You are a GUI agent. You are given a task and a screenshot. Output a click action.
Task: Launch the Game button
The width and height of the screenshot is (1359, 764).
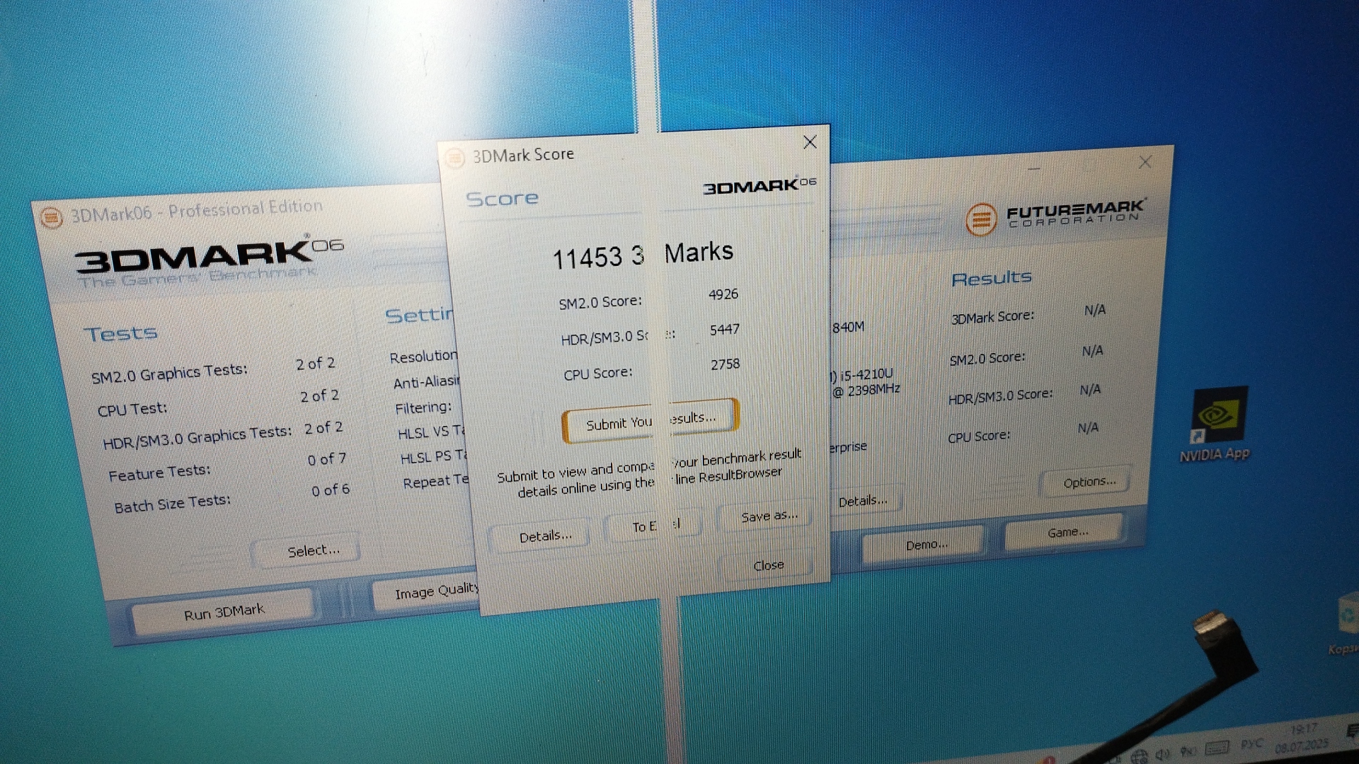point(1067,532)
